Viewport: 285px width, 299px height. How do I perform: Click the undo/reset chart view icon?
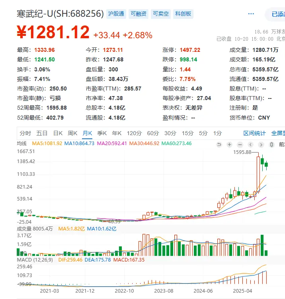click(219, 144)
